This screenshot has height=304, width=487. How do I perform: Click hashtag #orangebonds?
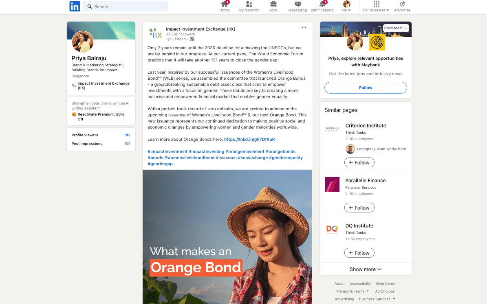[280, 152]
